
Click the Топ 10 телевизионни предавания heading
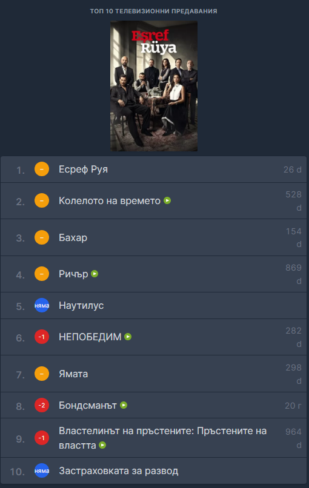tap(153, 12)
